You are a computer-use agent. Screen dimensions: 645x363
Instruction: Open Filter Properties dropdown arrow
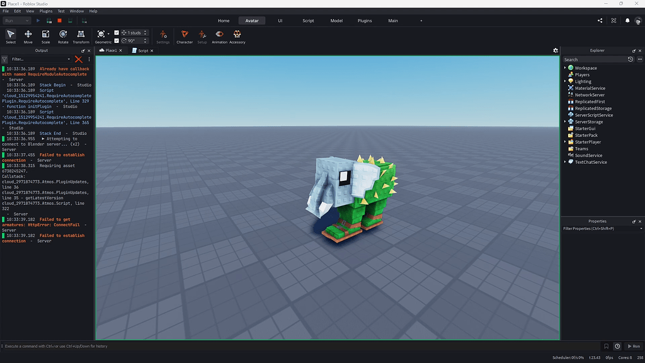[641, 228]
